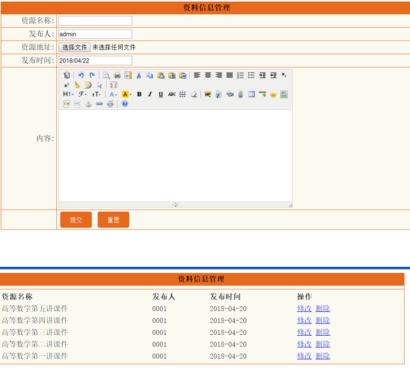Toggle underline formatting

161,94
